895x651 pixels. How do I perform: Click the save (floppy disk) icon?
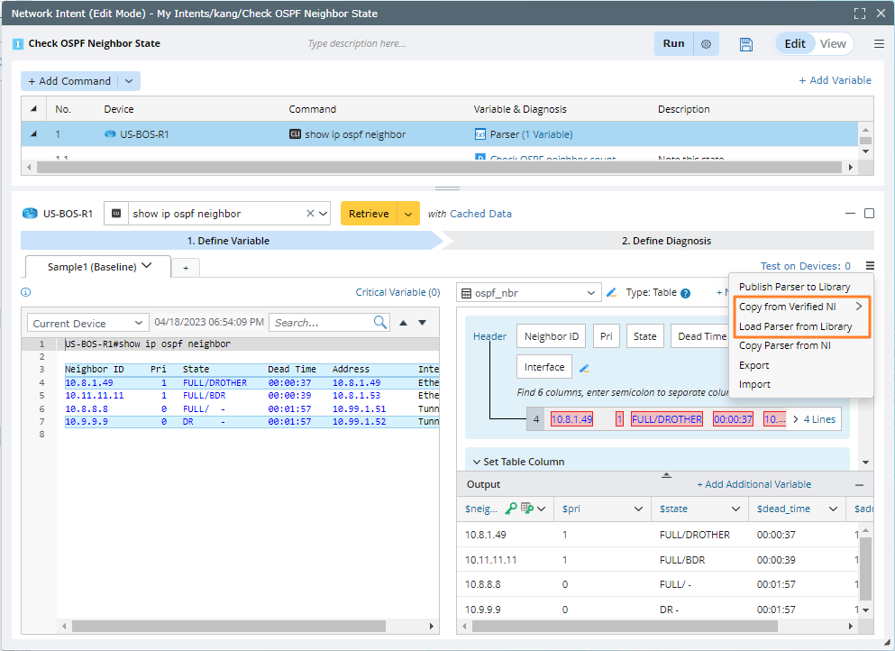click(x=745, y=44)
